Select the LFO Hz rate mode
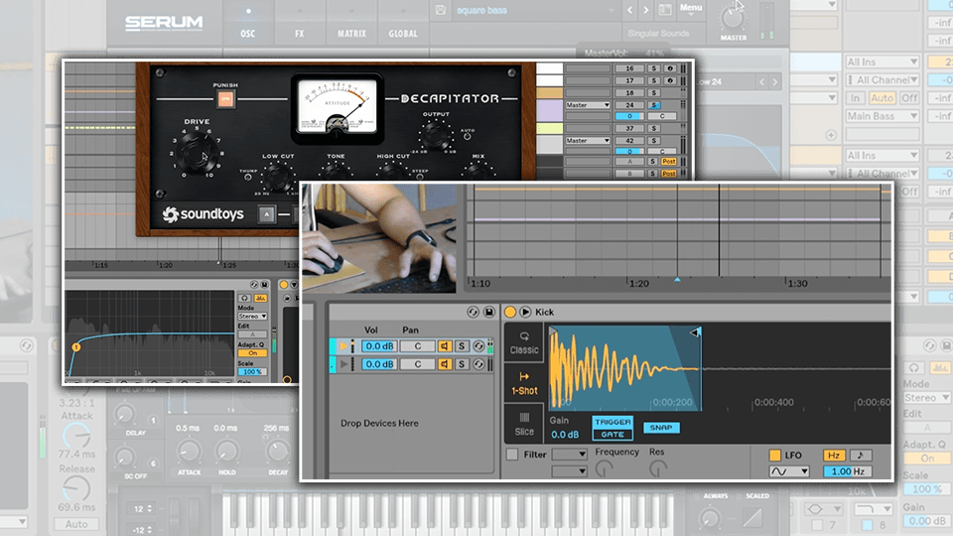Screen dimensions: 953x536 pyautogui.click(x=834, y=455)
